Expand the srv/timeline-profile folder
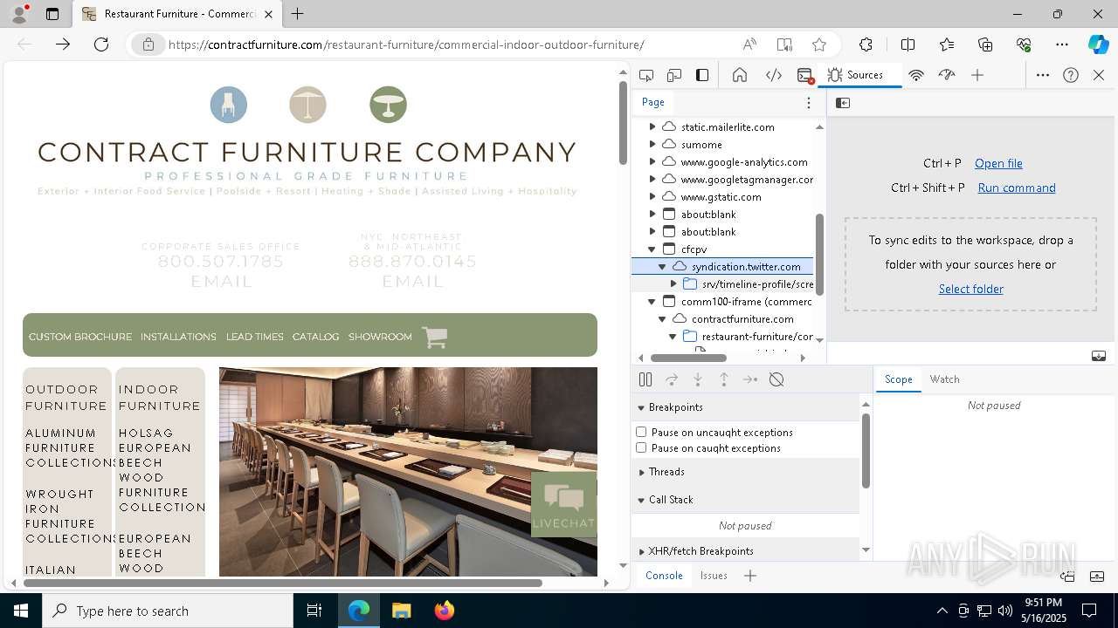Image resolution: width=1118 pixels, height=628 pixels. 673,284
